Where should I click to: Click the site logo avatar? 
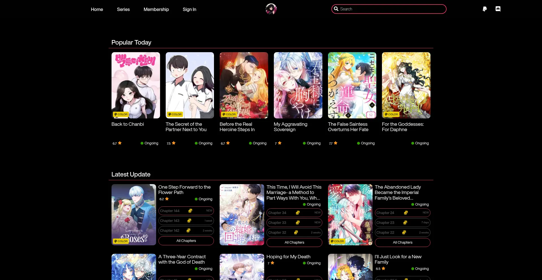pyautogui.click(x=271, y=9)
